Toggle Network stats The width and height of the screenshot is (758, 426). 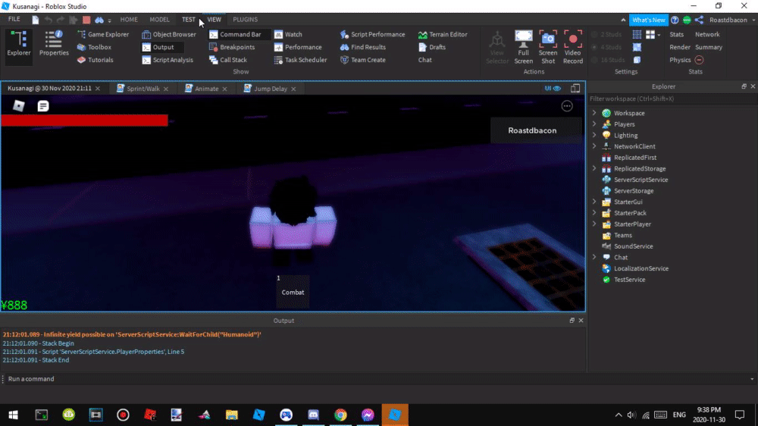[x=707, y=34]
